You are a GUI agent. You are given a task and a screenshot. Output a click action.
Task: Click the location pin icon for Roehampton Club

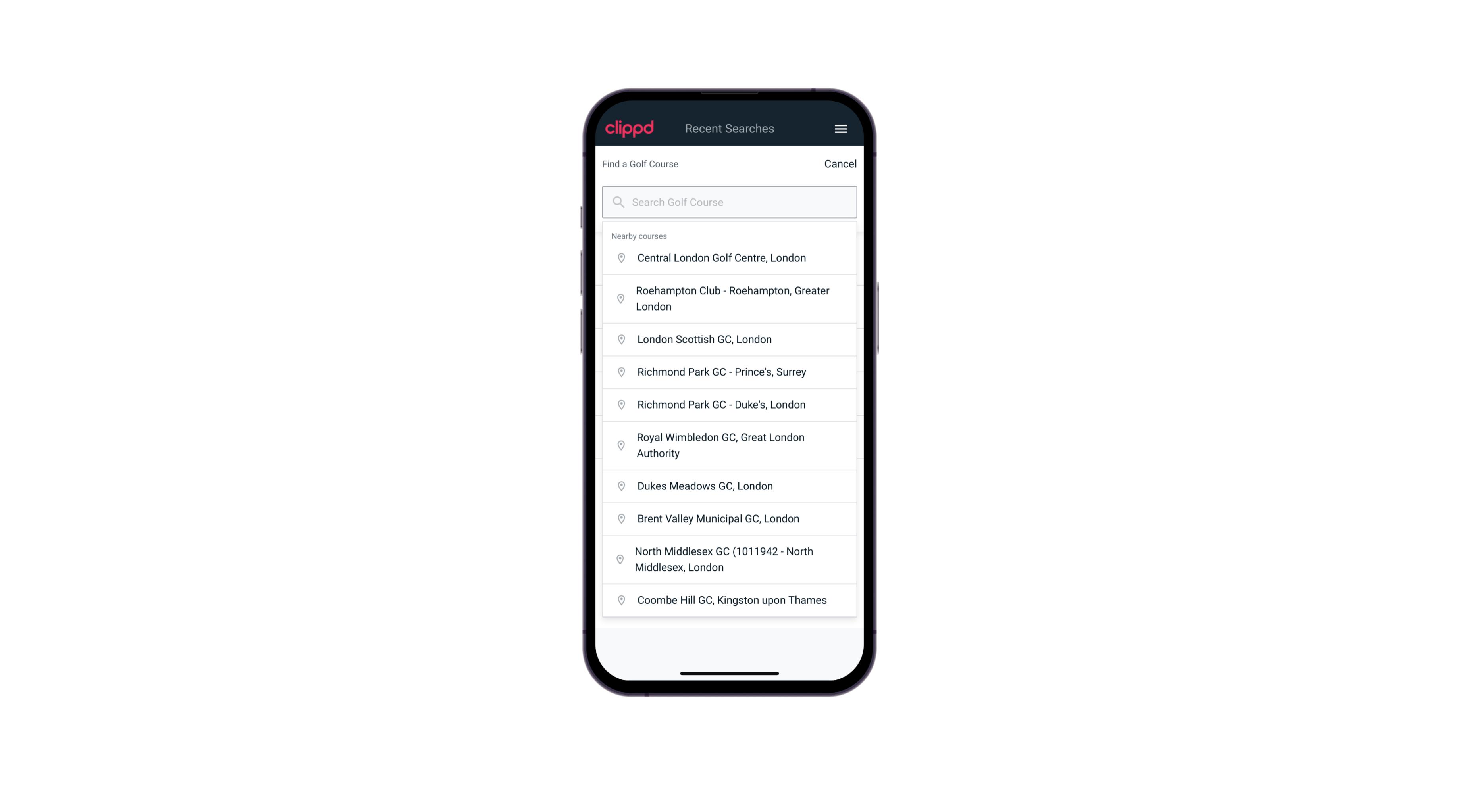619,299
